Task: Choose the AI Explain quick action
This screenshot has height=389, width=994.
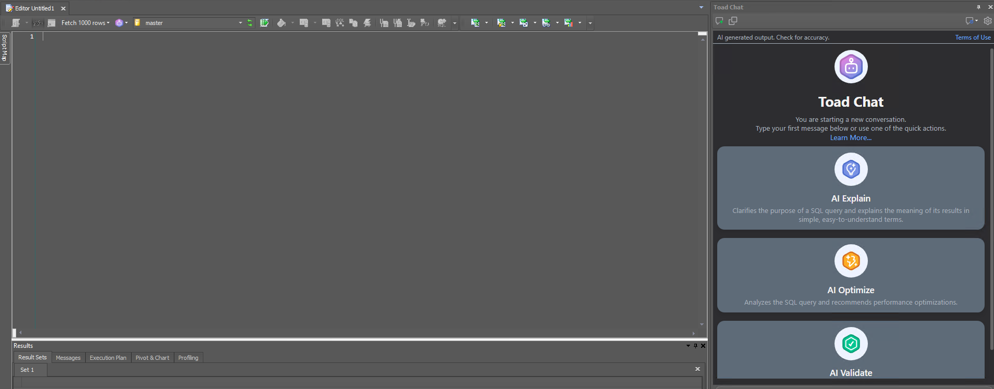Action: click(851, 188)
